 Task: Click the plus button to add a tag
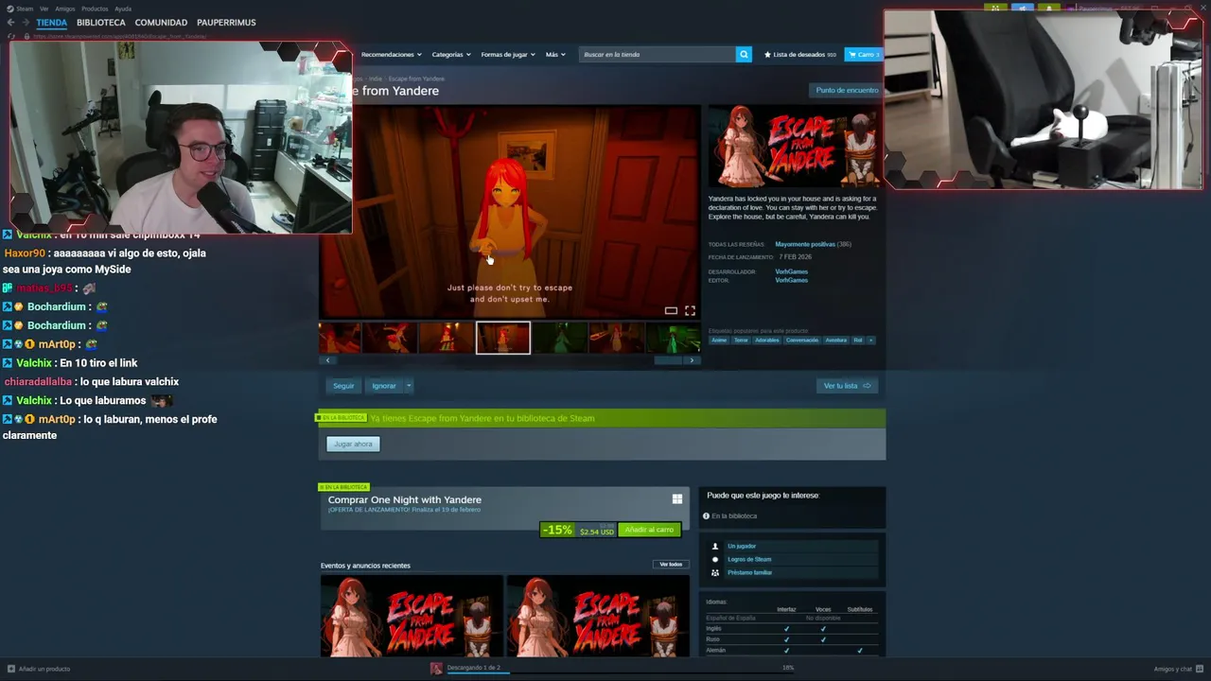pyautogui.click(x=870, y=340)
